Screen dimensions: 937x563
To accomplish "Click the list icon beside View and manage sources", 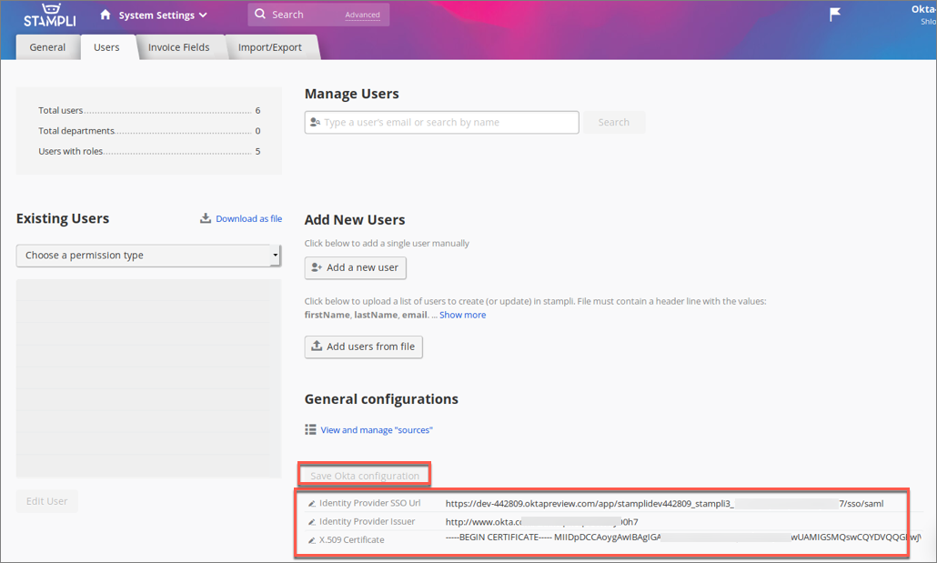I will 311,429.
